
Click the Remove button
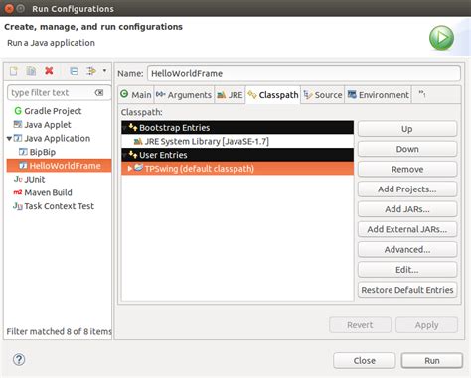point(407,169)
